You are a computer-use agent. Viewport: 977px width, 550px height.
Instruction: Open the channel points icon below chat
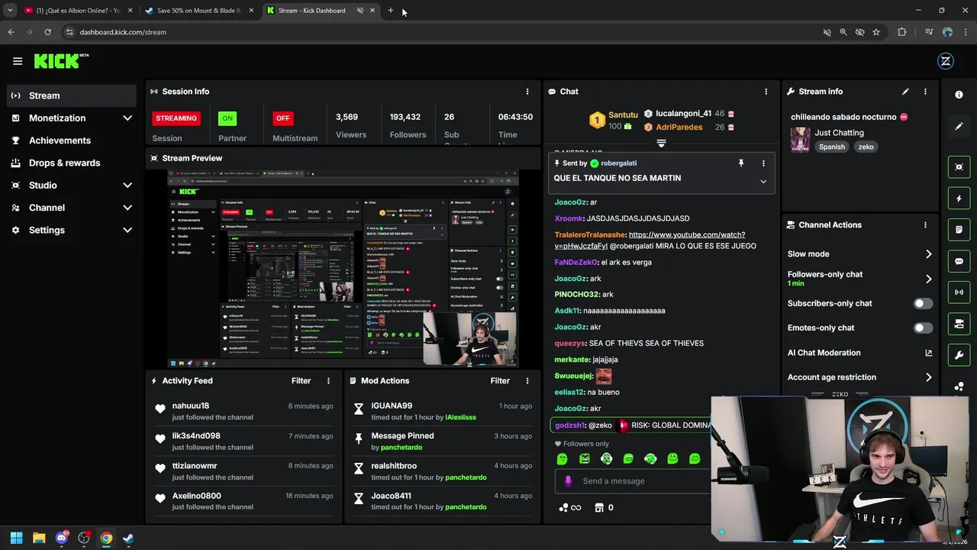click(569, 508)
